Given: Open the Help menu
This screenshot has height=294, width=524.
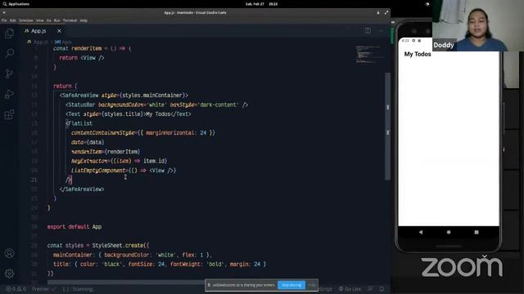Looking at the screenshot, I should (x=84, y=20).
